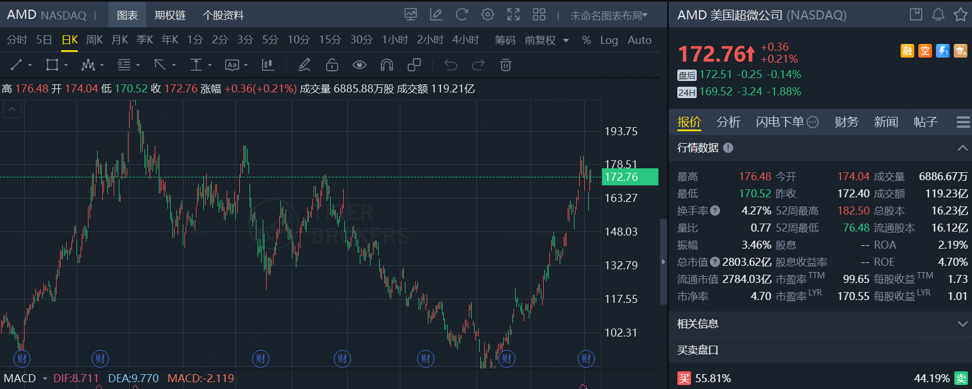The width and height of the screenshot is (972, 389).
Task: Switch chart to 周K weekly period
Action: click(94, 40)
